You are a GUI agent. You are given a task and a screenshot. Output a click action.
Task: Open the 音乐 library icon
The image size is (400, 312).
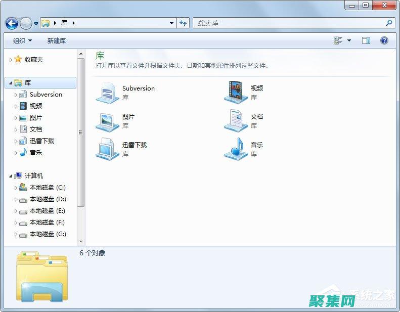[x=236, y=149]
